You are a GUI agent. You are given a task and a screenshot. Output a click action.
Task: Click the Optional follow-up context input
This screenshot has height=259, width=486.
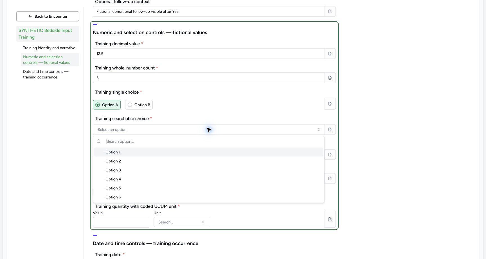(209, 12)
